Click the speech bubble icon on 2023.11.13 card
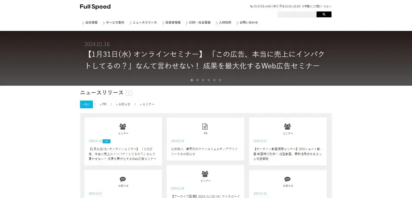Image resolution: width=412 pixels, height=198 pixels. 288,179
